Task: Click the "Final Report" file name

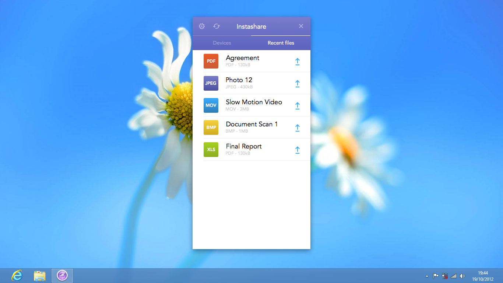Action: tap(244, 146)
